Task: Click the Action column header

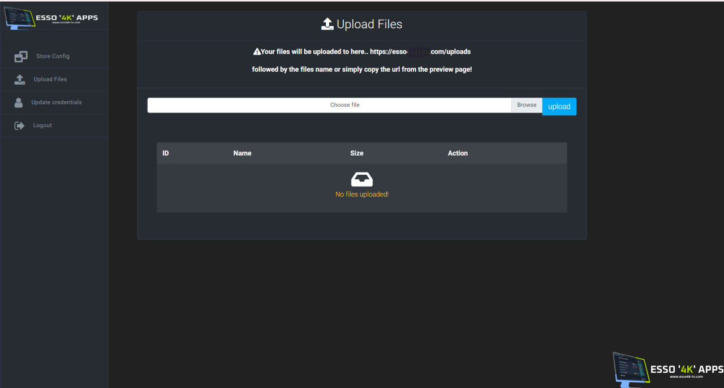Action: 458,153
